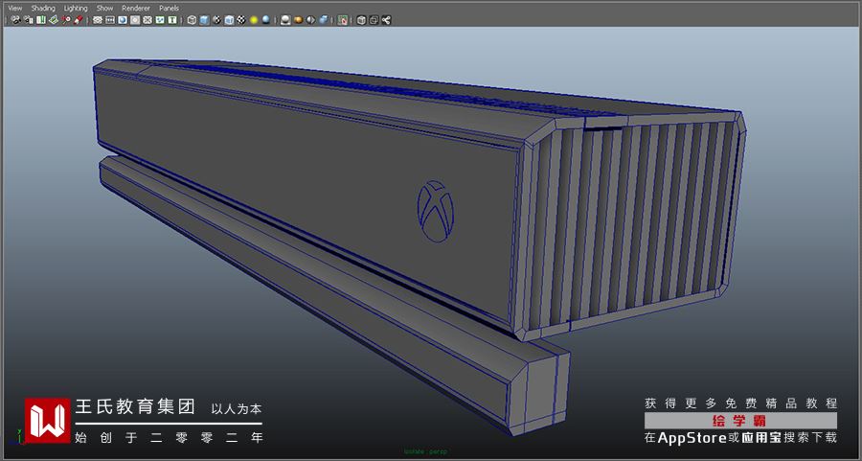This screenshot has height=461, width=862.
Task: Switch to Wireframe display icon
Action: [x=192, y=20]
